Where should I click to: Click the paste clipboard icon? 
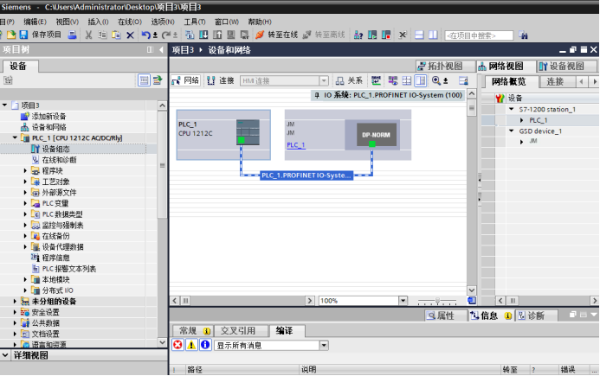[116, 35]
